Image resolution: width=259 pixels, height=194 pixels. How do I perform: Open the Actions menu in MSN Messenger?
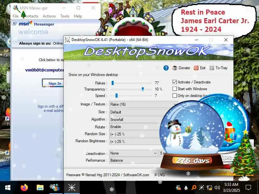coord(49,16)
